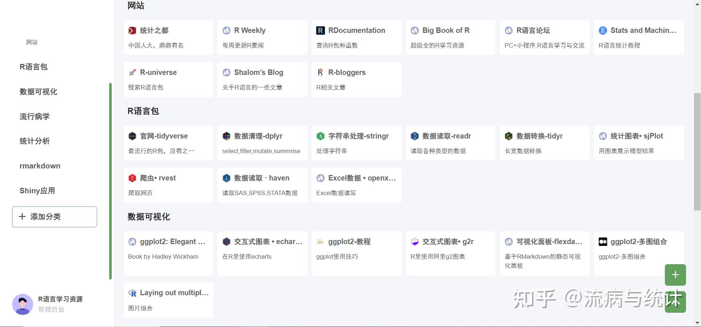
Task: Open 流行病学 sidebar category
Action: tap(35, 117)
